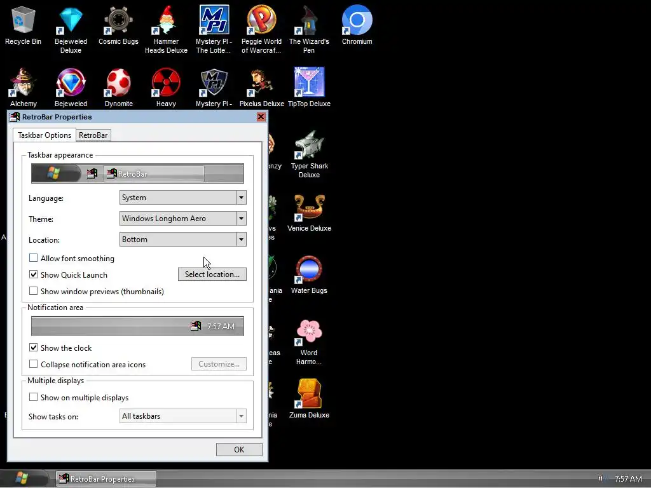Click the disabled Customize... button
651x488 pixels.
click(x=219, y=364)
